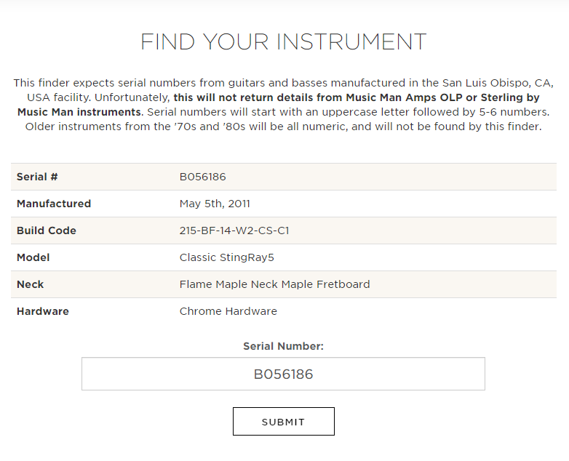Click the Model value Classic StingRay5
Image resolution: width=569 pixels, height=461 pixels.
(227, 257)
